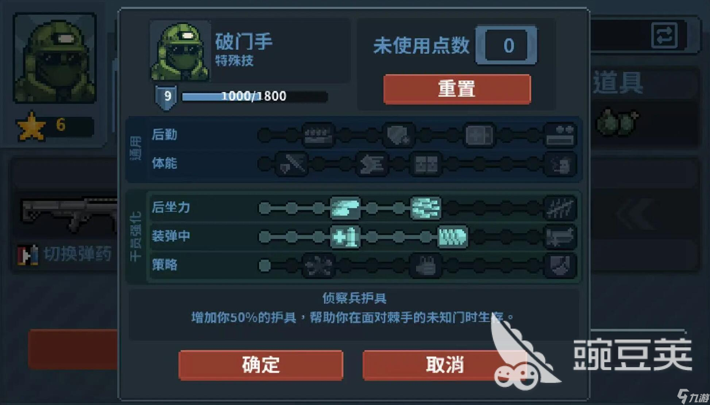Select the running figure skill in 体能 row

click(372, 164)
